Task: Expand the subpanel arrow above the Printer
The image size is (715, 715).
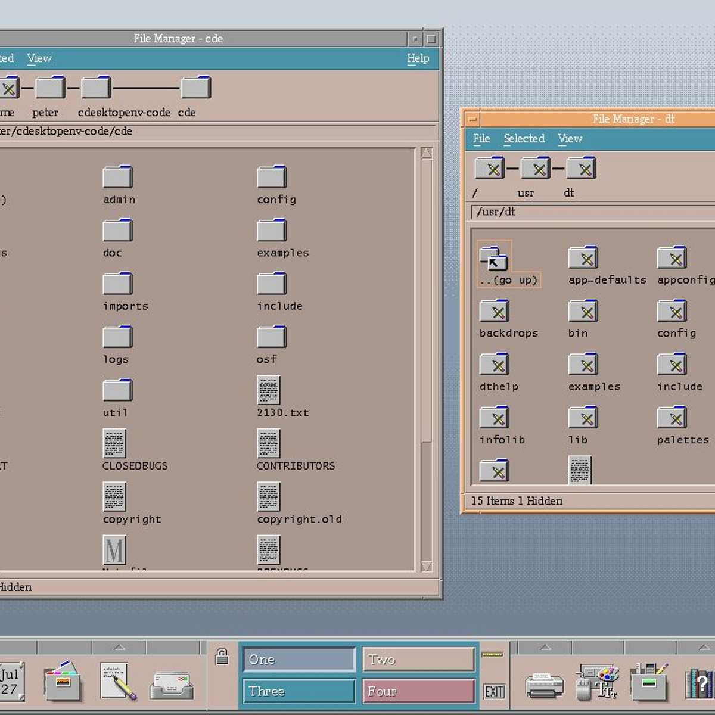Action: [x=545, y=645]
